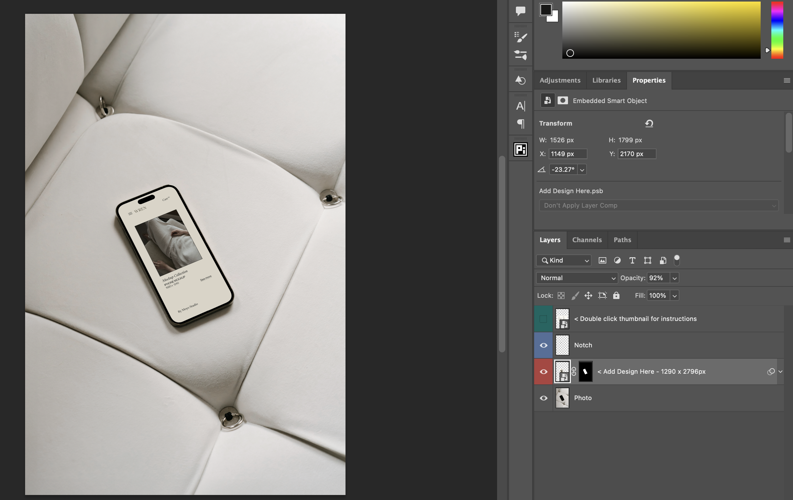Open the Brush Settings panel icon
This screenshot has height=500, width=793.
[520, 37]
